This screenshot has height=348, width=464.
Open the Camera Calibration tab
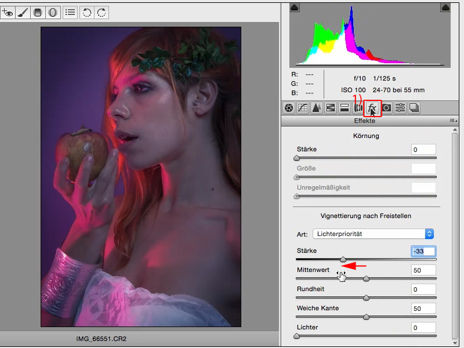pos(386,107)
